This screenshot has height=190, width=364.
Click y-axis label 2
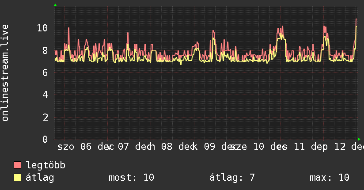(45, 117)
